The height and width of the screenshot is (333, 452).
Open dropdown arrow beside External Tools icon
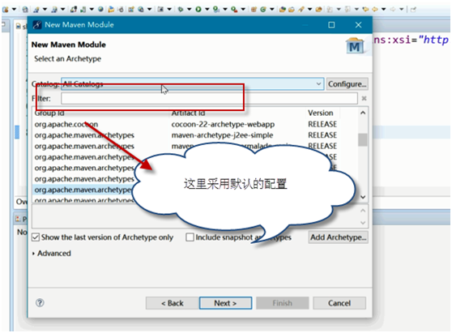(x=243, y=9)
